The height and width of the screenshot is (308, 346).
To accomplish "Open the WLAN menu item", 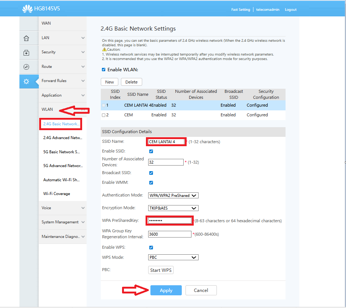I will (x=47, y=109).
